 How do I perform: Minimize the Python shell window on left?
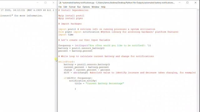click(37, 2)
